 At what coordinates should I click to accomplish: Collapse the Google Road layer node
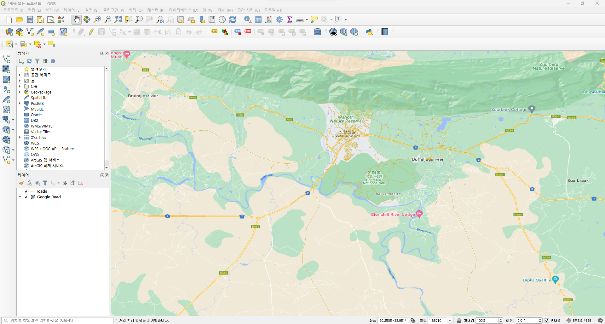click(20, 197)
